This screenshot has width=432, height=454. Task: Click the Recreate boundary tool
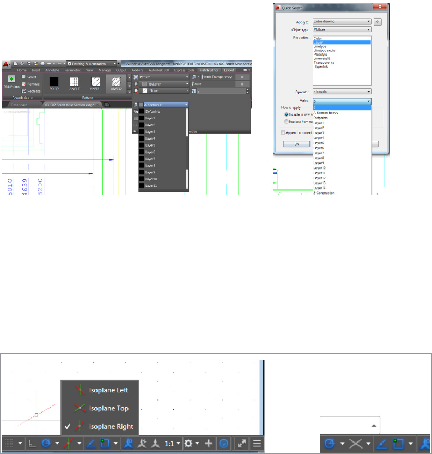coord(31,91)
